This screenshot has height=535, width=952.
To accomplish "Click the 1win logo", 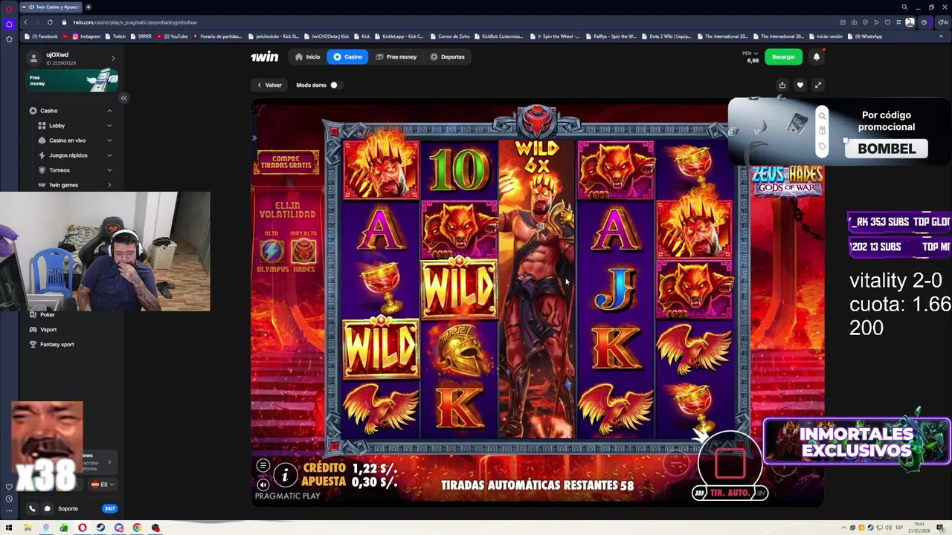I will coord(264,56).
